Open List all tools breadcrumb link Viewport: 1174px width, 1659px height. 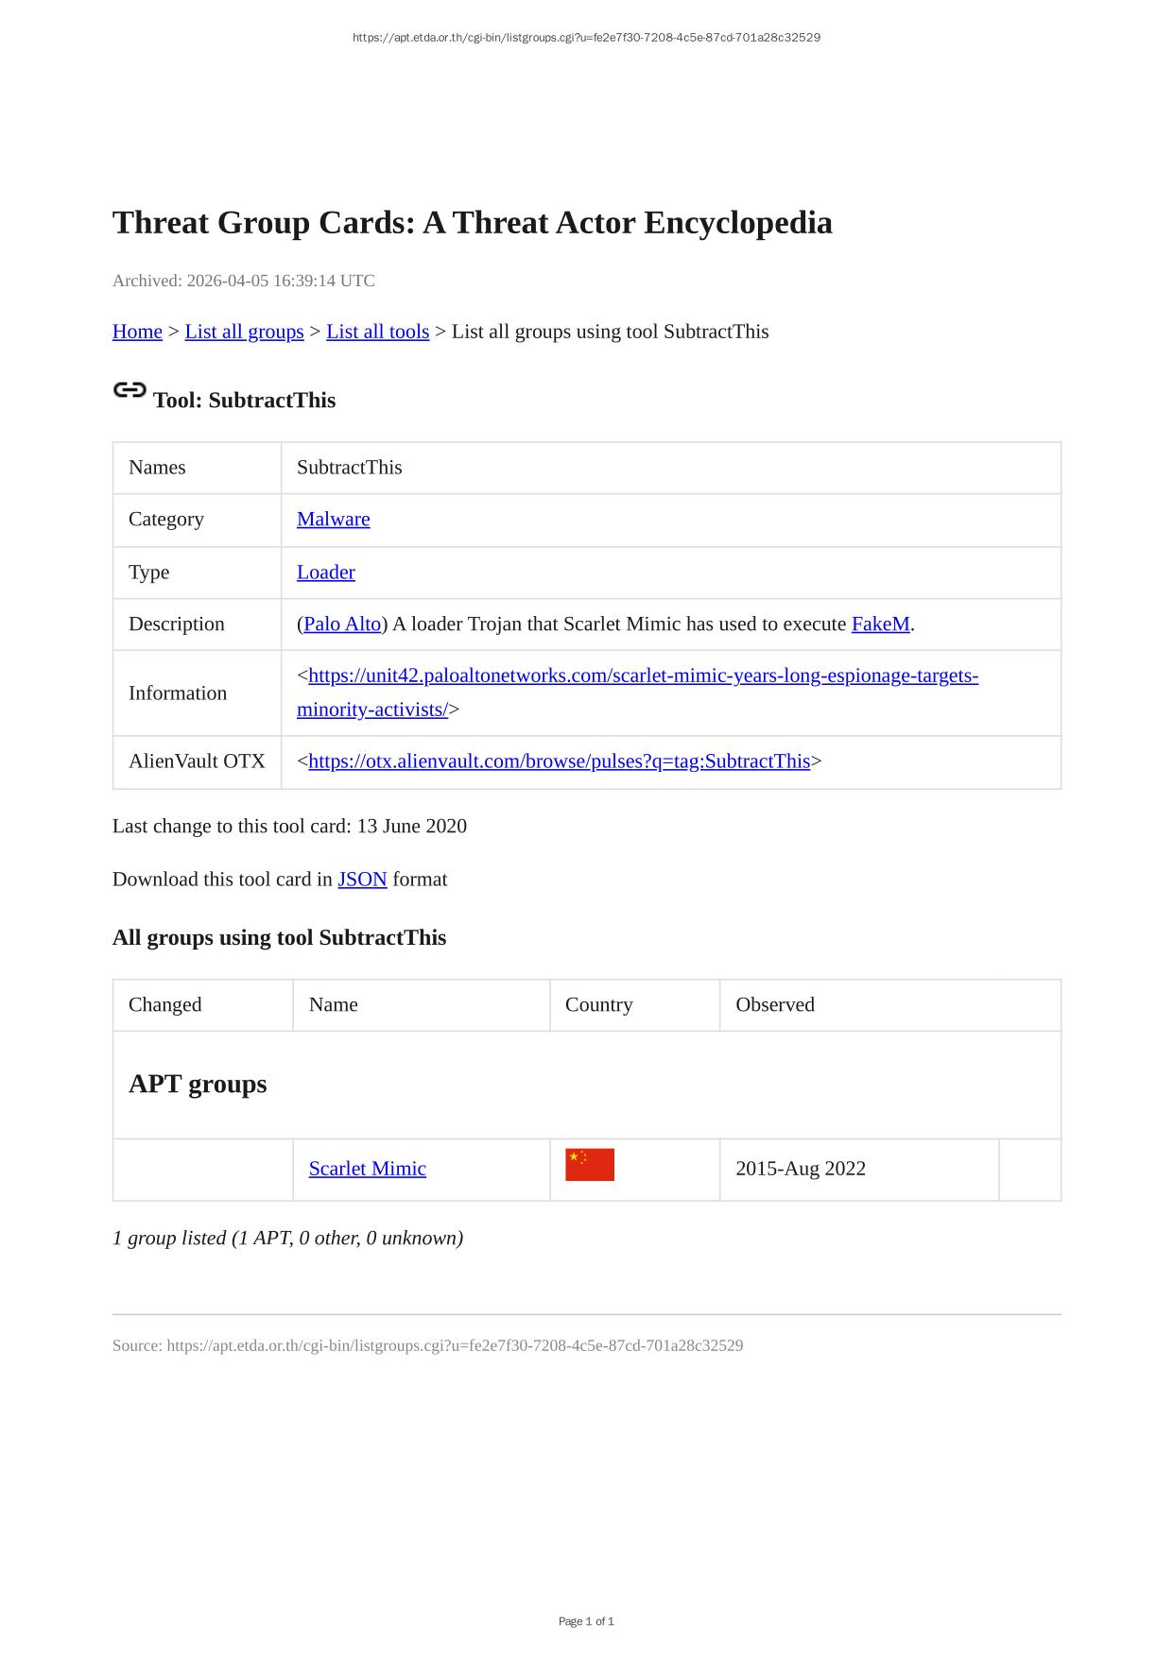tap(377, 332)
